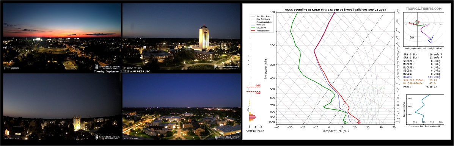Click the TROPICALTIDBITS.COM watermark

pyautogui.click(x=423, y=9)
